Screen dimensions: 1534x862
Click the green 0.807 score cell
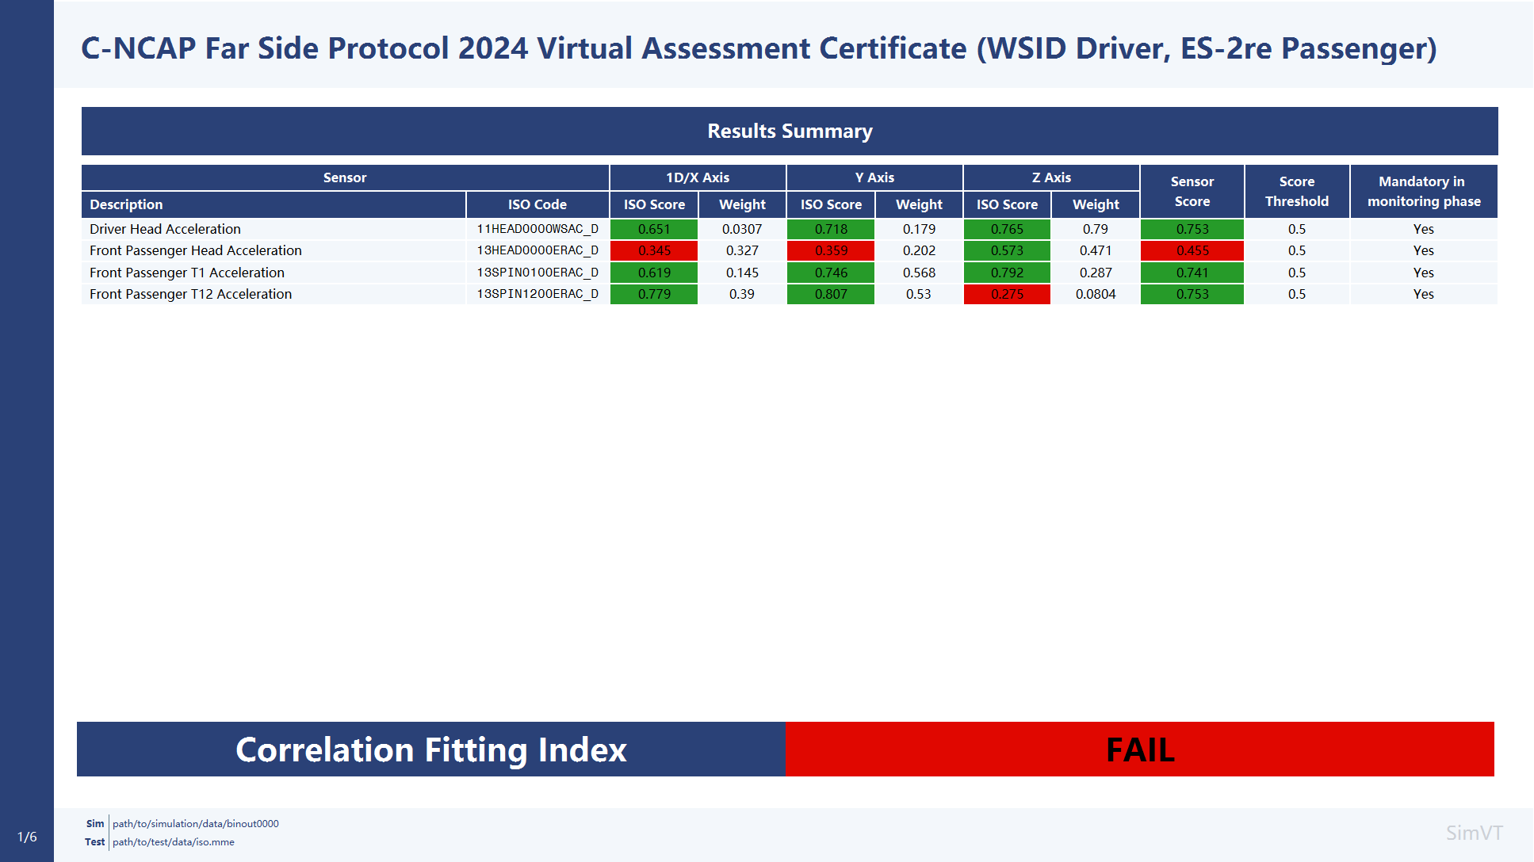831,294
